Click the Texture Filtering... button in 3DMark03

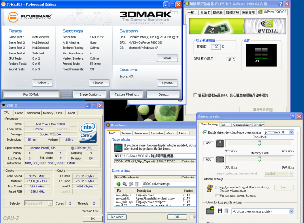126,95
